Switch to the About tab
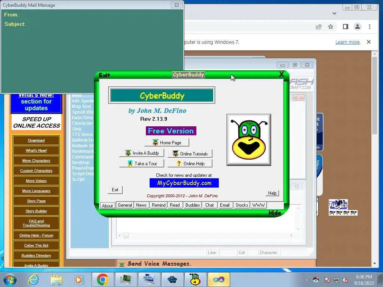The image size is (383, 287). pos(107,206)
